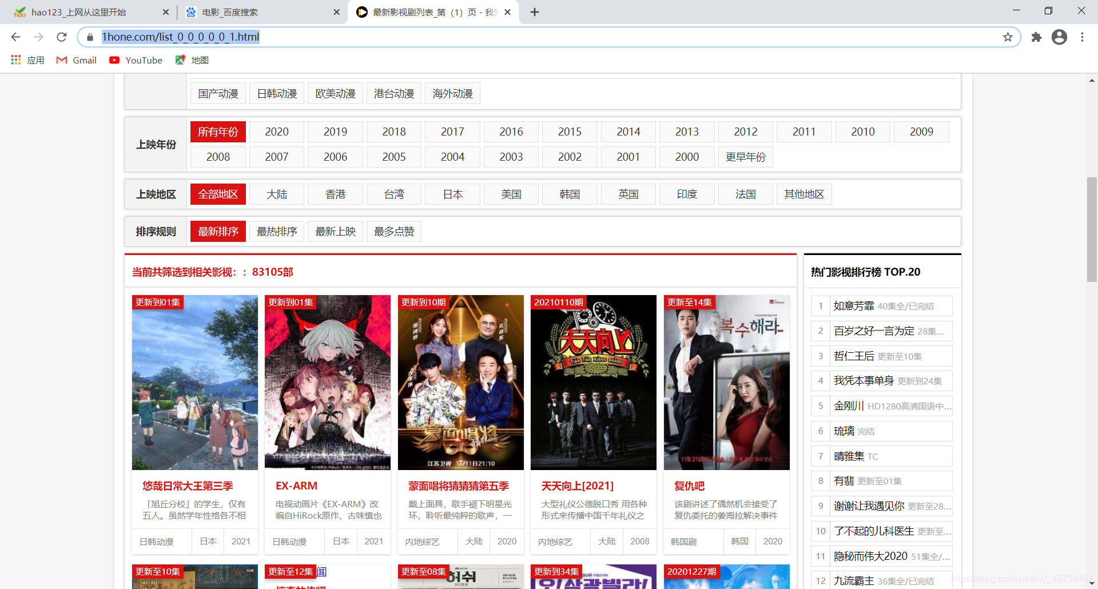Viewport: 1098px width, 589px height.
Task: Sort by 最热排序
Action: pyautogui.click(x=277, y=232)
